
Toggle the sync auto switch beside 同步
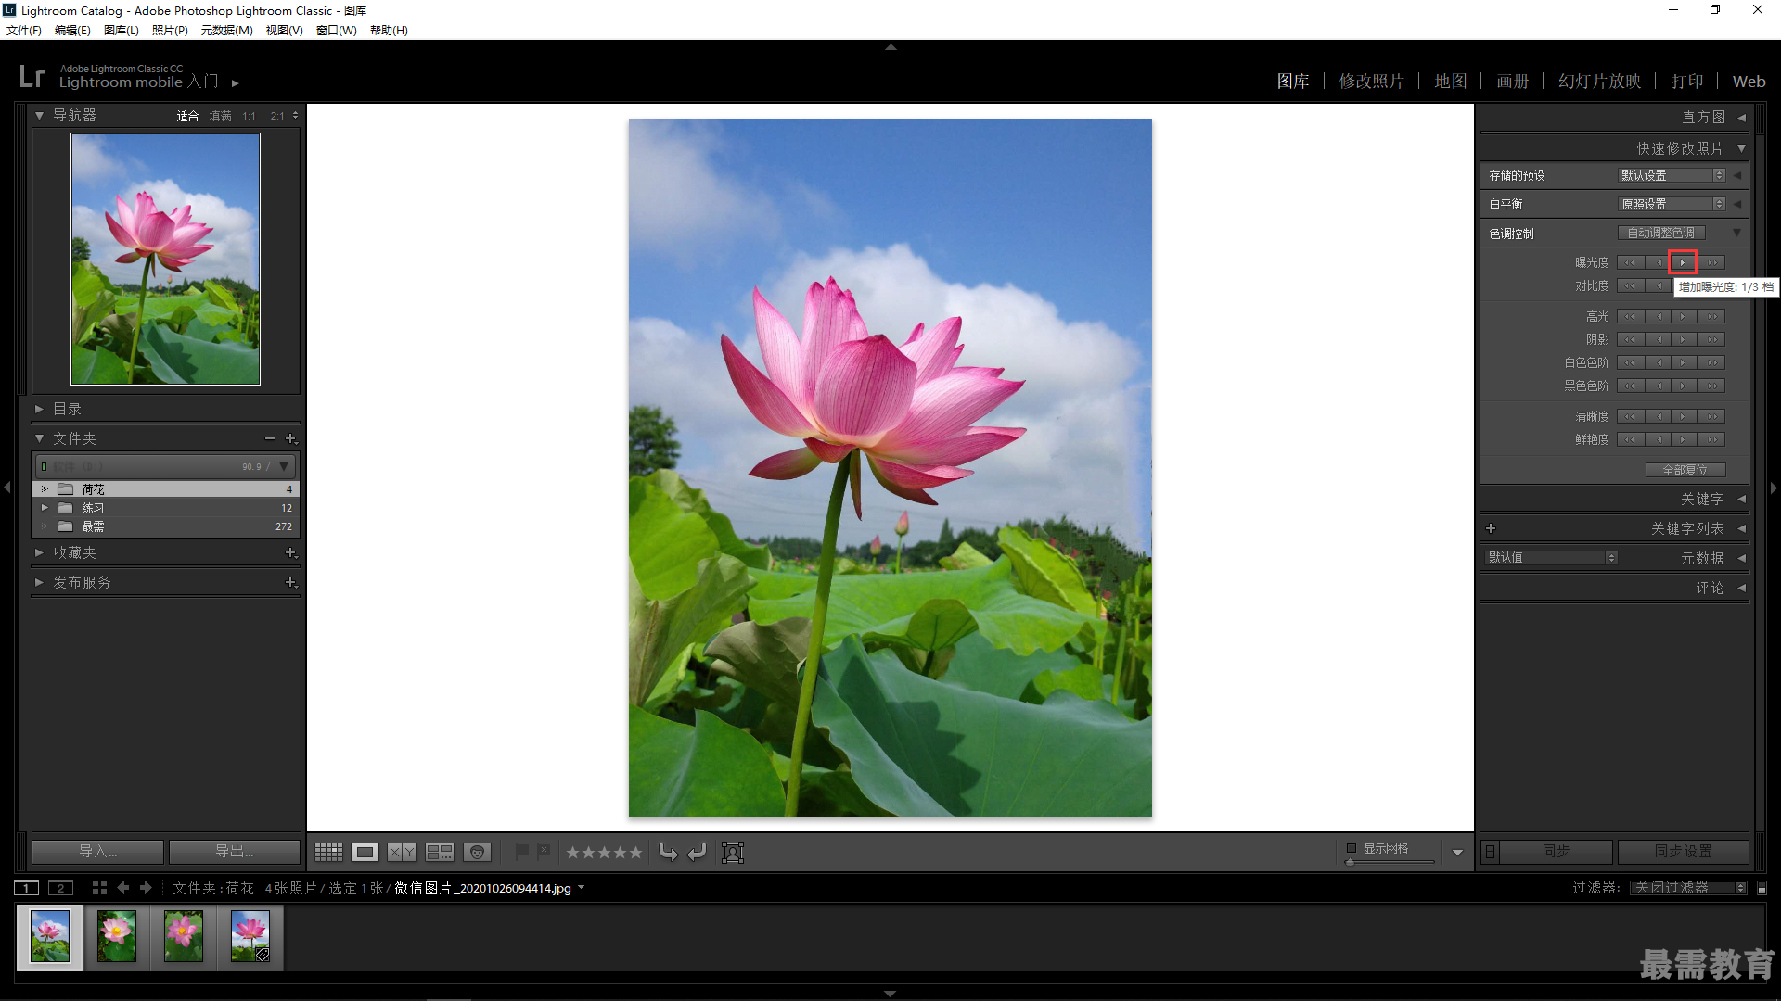1490,851
